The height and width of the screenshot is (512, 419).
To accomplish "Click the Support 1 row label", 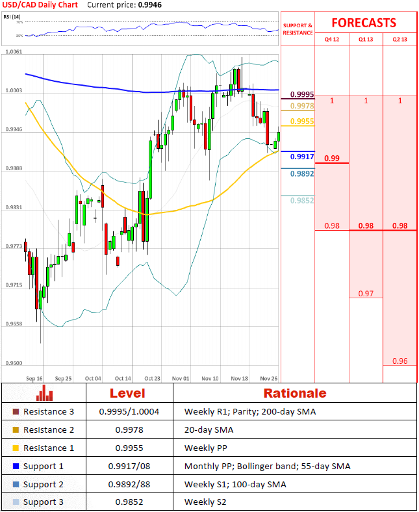I will point(43,467).
